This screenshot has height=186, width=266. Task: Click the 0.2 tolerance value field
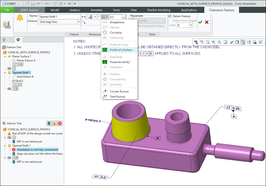pos(115,17)
